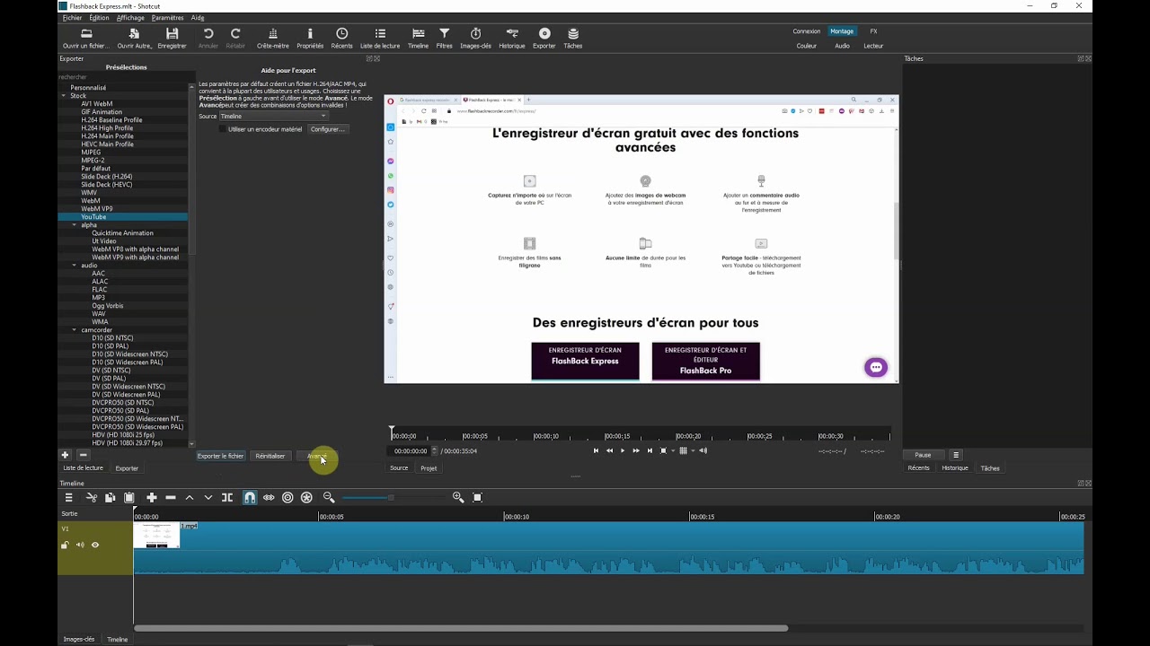This screenshot has width=1150, height=646.
Task: Open Liste de lecture from toolbar
Action: [380, 39]
